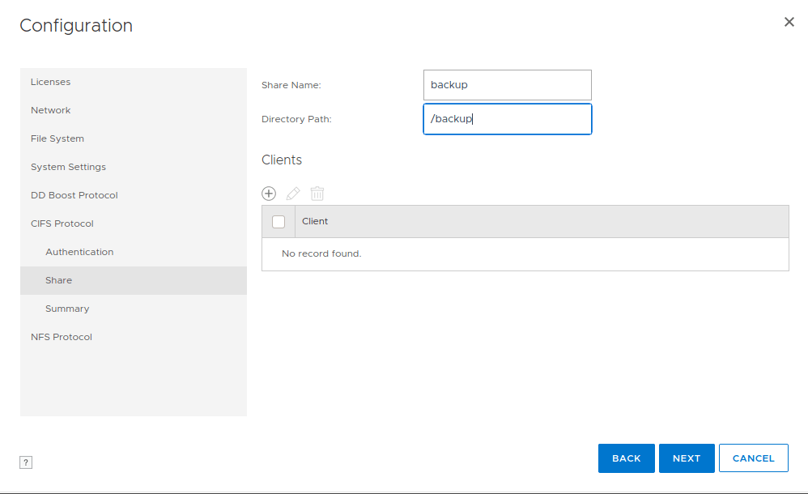Select DD Boost Protocol step

point(74,195)
